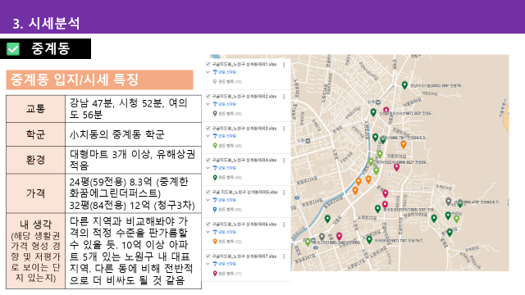Screen dimensions: 525x295
Task: Click the 가격 table cell
Action: (x=35, y=193)
